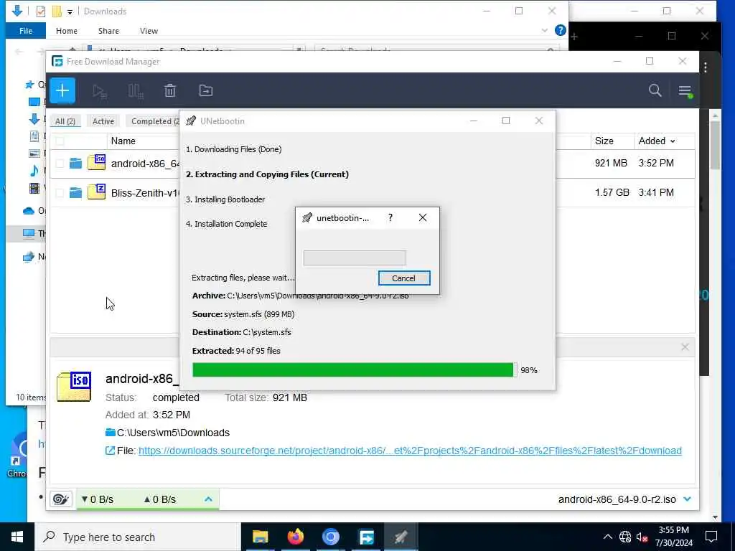Click the browser three-dot menu behind
Image resolution: width=735 pixels, height=551 pixels.
click(x=706, y=68)
